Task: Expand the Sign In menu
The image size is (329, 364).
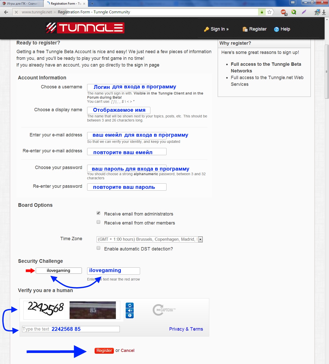Action: pos(216,29)
